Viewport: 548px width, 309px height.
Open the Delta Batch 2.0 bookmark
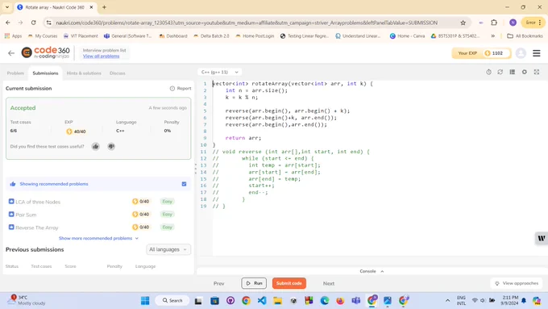click(211, 36)
